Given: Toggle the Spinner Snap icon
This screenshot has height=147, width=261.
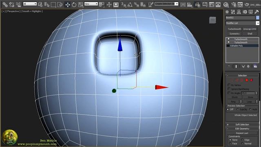Looking at the screenshot, I should pos(143,4).
